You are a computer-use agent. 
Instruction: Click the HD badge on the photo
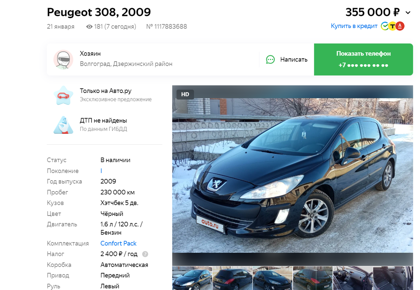click(x=185, y=94)
